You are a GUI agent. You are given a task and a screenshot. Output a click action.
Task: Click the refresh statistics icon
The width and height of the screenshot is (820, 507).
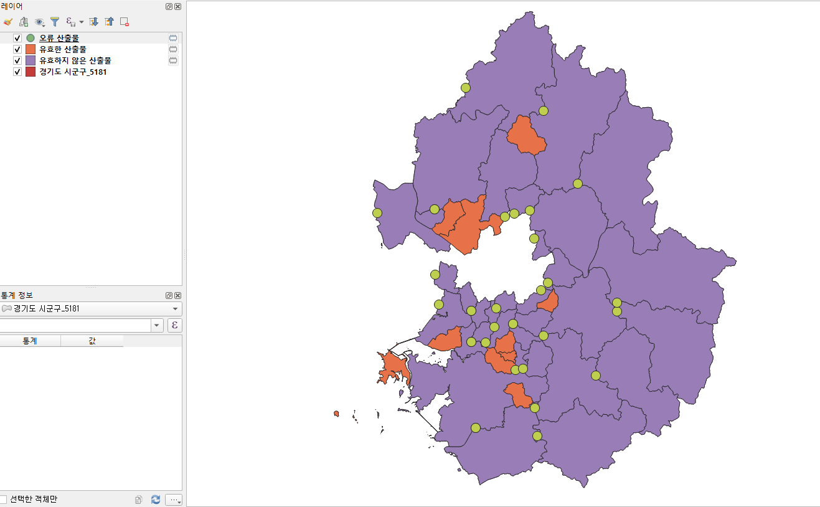coord(156,500)
